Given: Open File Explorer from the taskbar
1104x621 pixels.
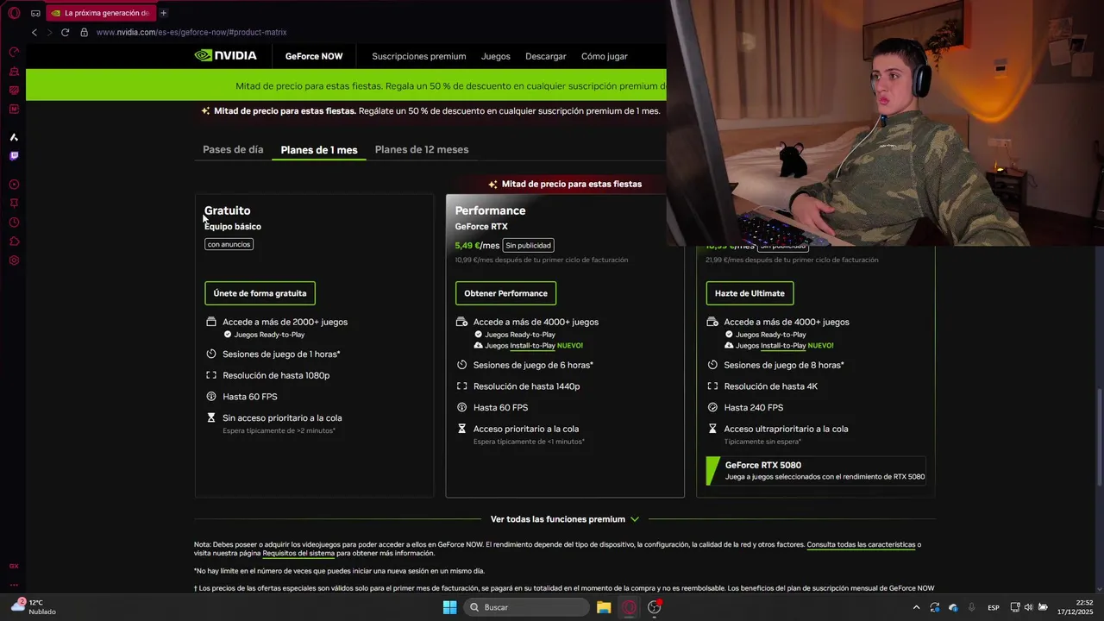Looking at the screenshot, I should click(x=604, y=607).
